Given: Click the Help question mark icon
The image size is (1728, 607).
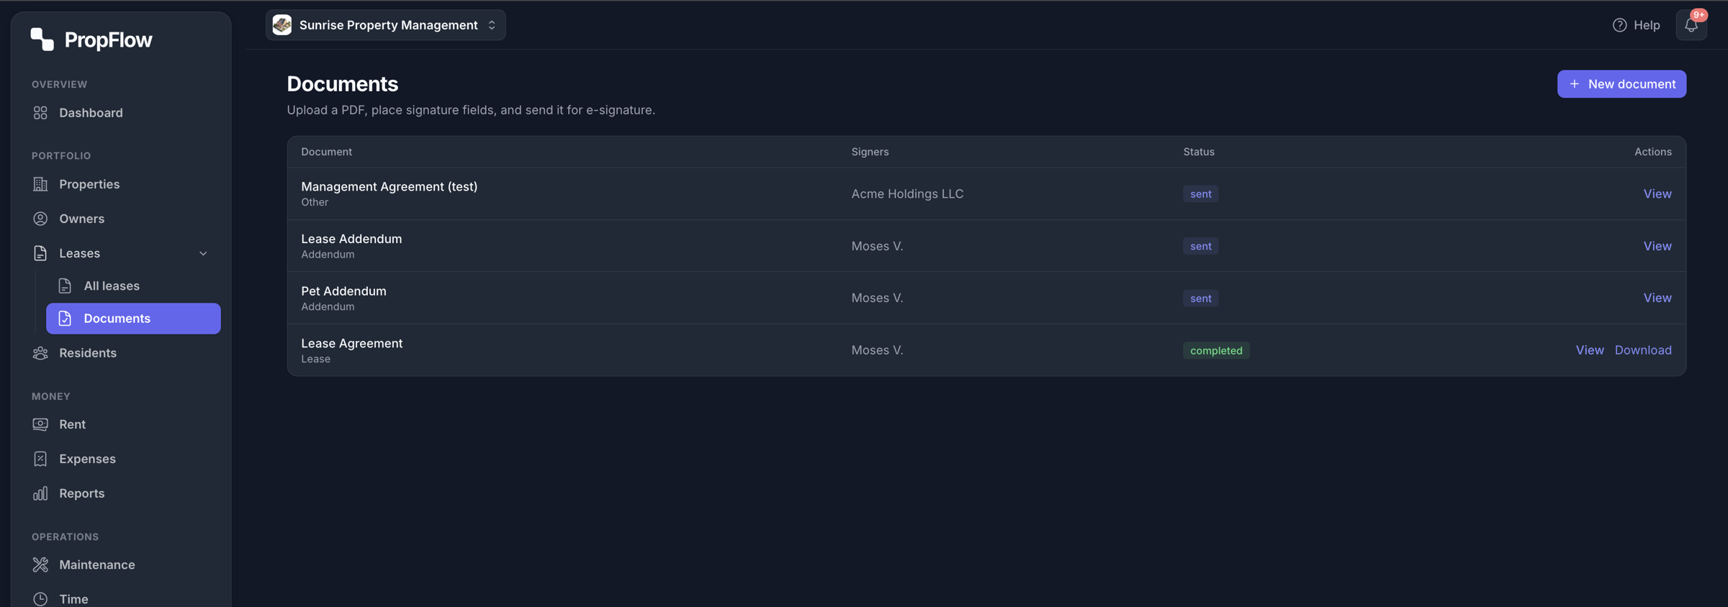Looking at the screenshot, I should [1619, 25].
